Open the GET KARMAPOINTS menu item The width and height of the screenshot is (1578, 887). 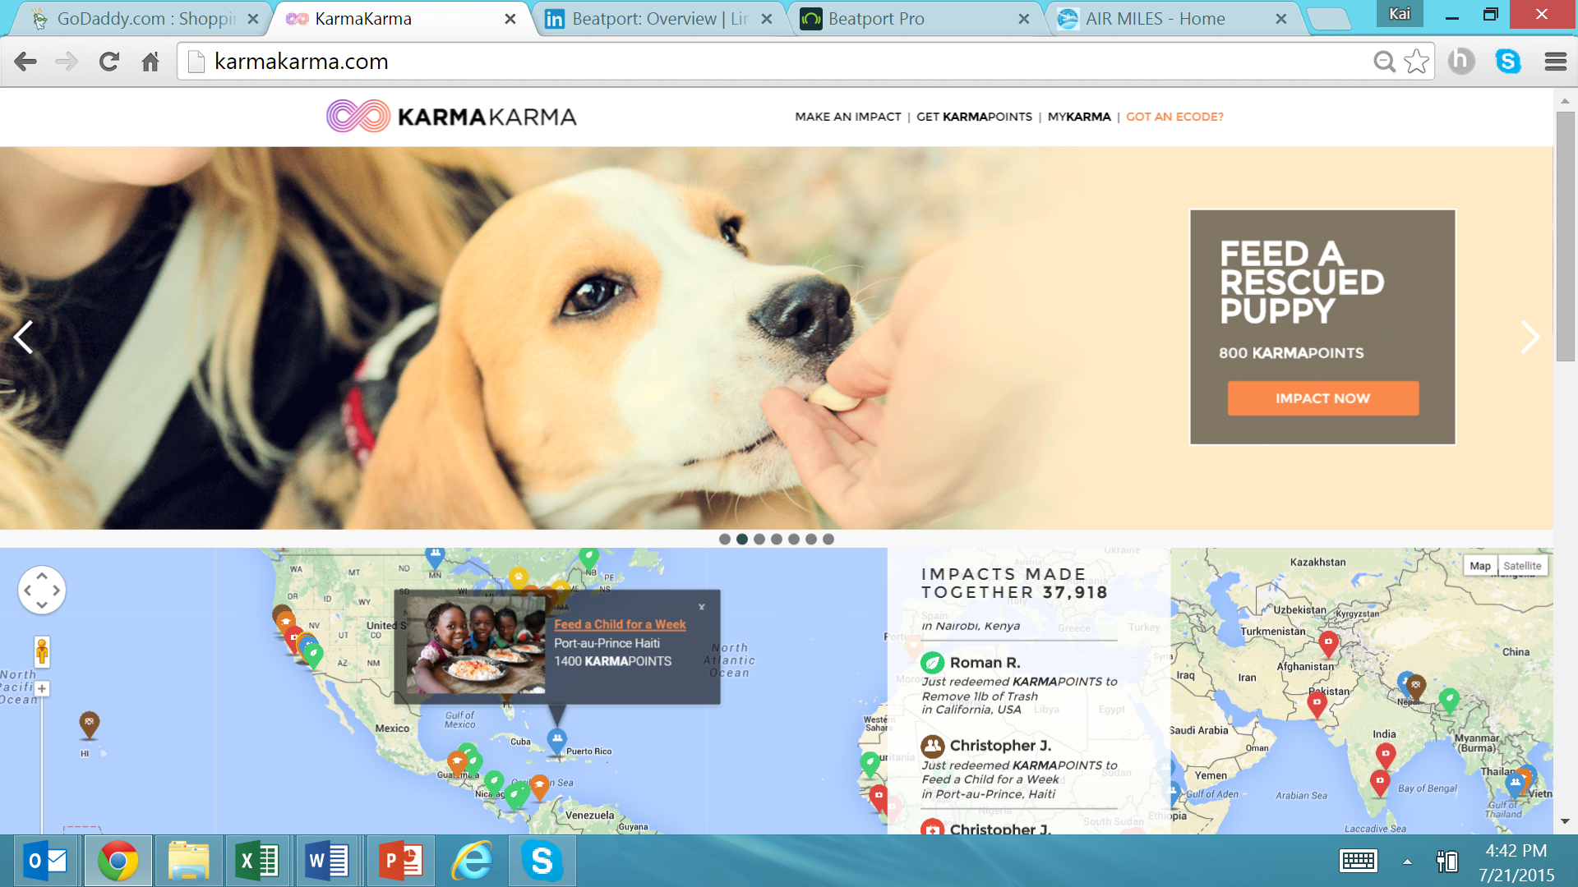point(974,117)
